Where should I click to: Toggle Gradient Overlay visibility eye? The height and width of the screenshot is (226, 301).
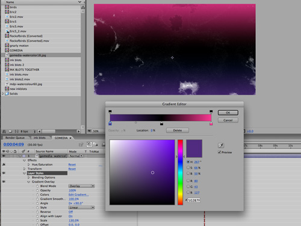pyautogui.click(x=4, y=181)
